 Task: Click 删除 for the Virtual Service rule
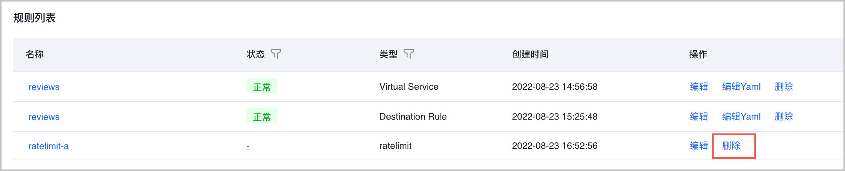coord(784,87)
